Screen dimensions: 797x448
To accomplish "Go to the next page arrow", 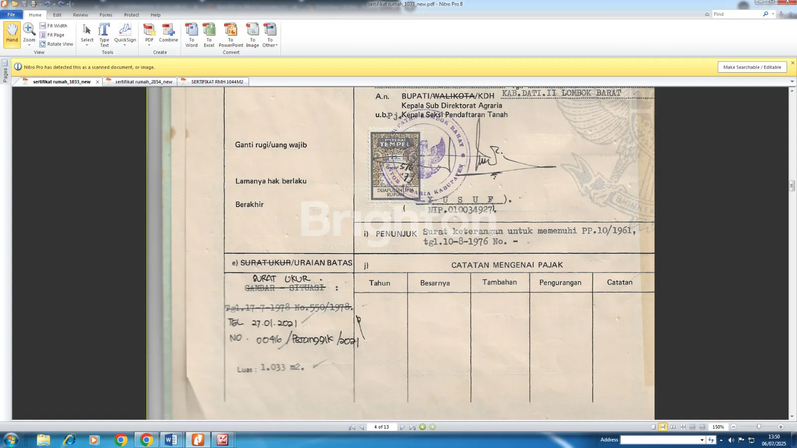I will pyautogui.click(x=402, y=427).
